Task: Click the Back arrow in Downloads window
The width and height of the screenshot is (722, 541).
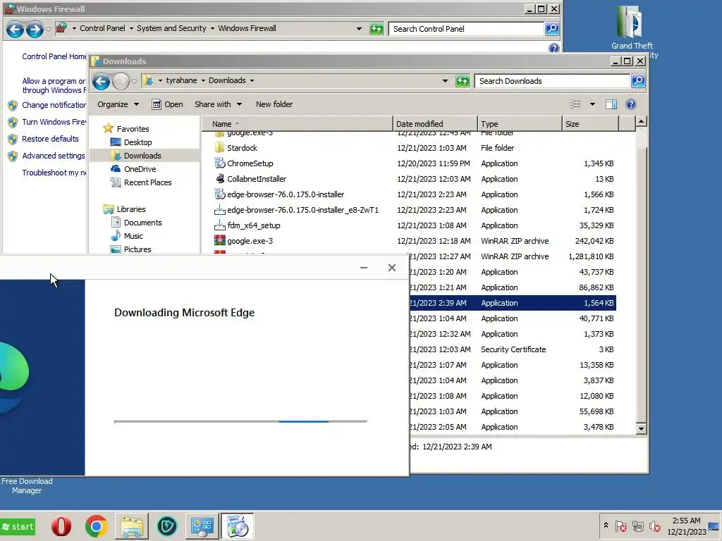Action: (101, 82)
